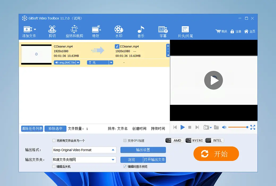Image resolution: width=276 pixels, height=186 pixels.
Task: Take a snapshot with the camera icon
Action: coord(206,127)
